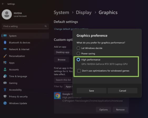The image size is (148, 118).
Task: Save the graphics preference
Action: (91, 91)
